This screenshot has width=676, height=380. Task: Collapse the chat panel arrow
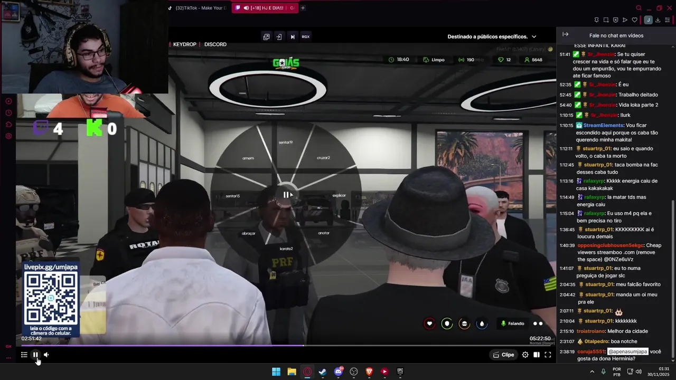click(565, 34)
